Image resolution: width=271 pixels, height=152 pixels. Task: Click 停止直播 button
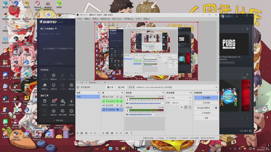(x=206, y=98)
